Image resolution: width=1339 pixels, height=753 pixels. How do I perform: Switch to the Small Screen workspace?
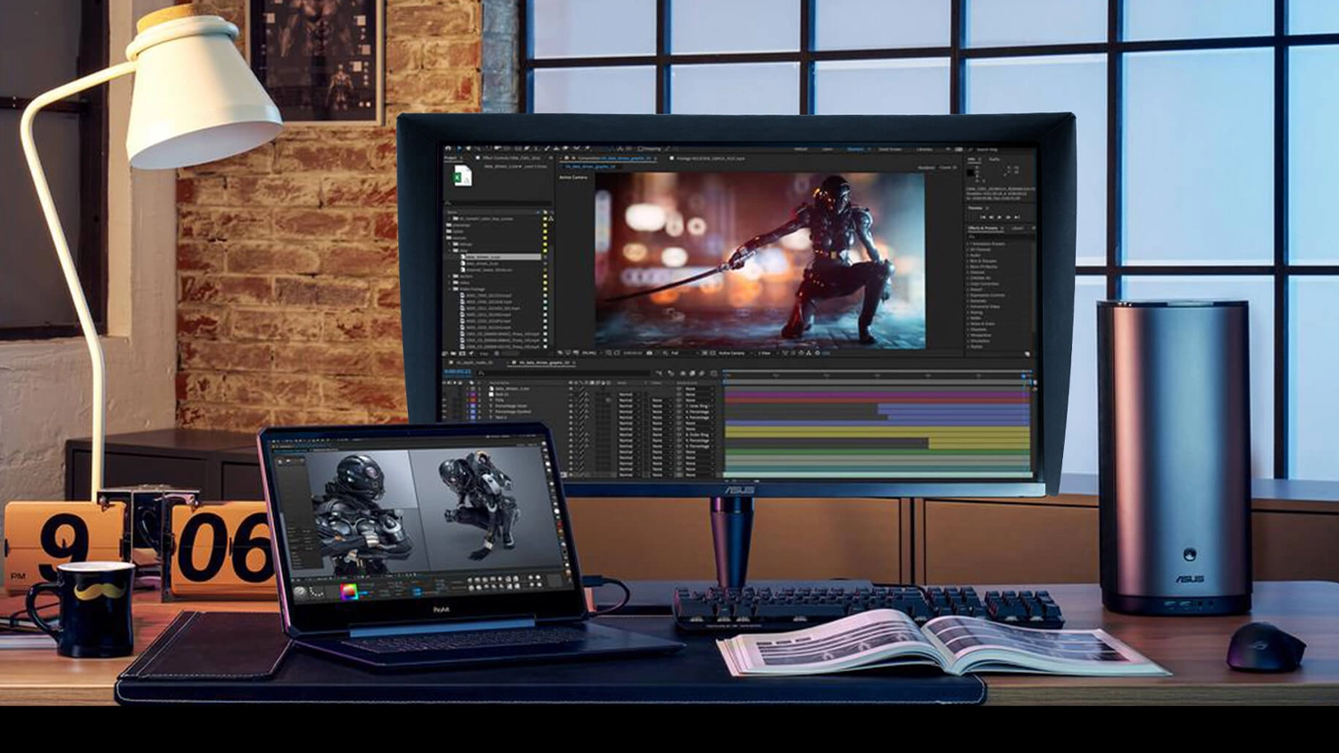[x=890, y=149]
